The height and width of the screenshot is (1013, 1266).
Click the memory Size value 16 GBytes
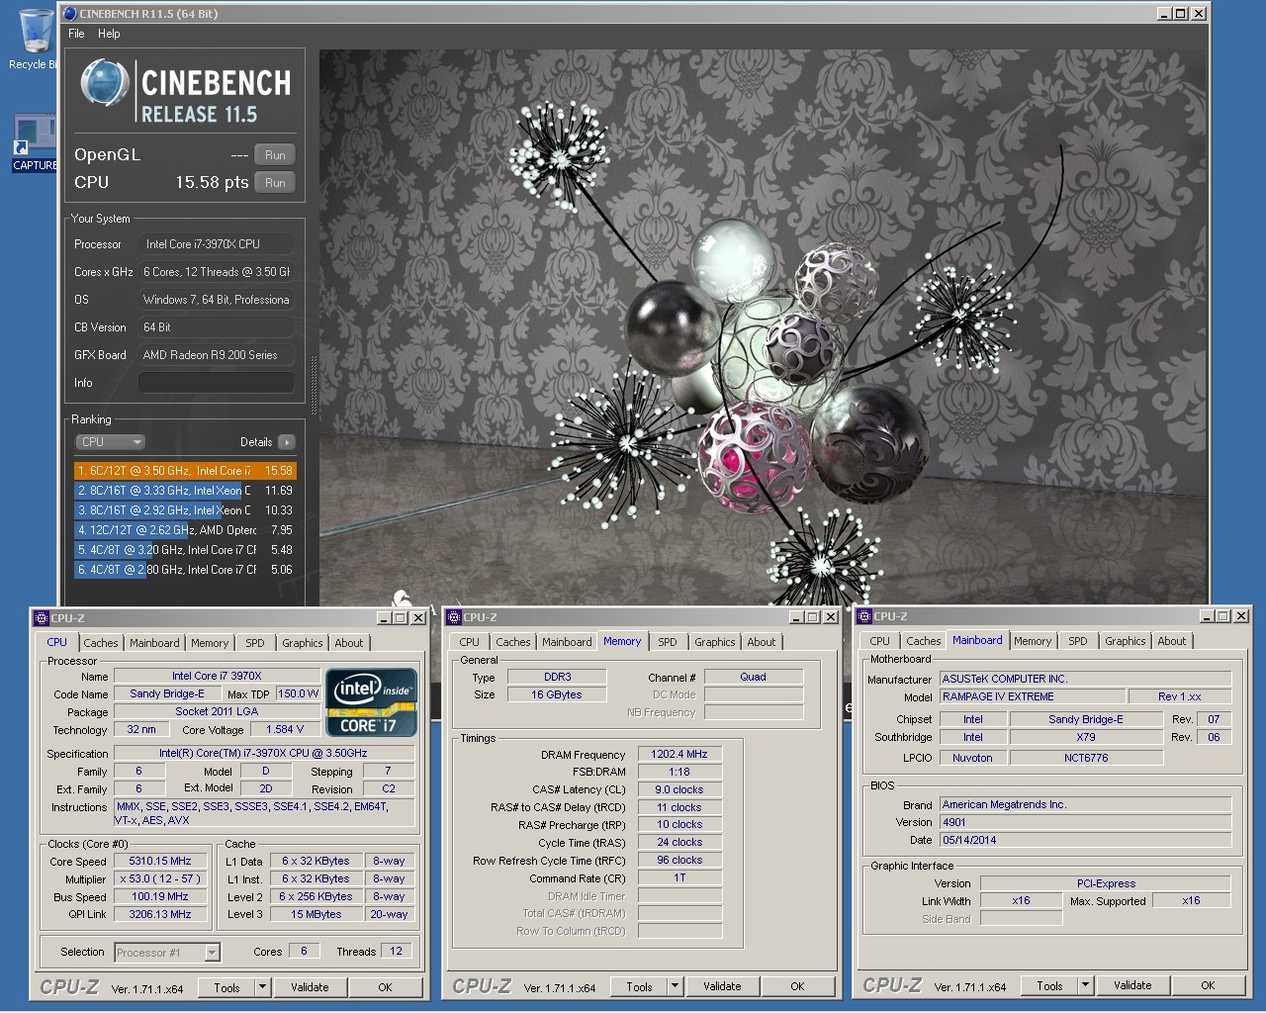coord(557,695)
